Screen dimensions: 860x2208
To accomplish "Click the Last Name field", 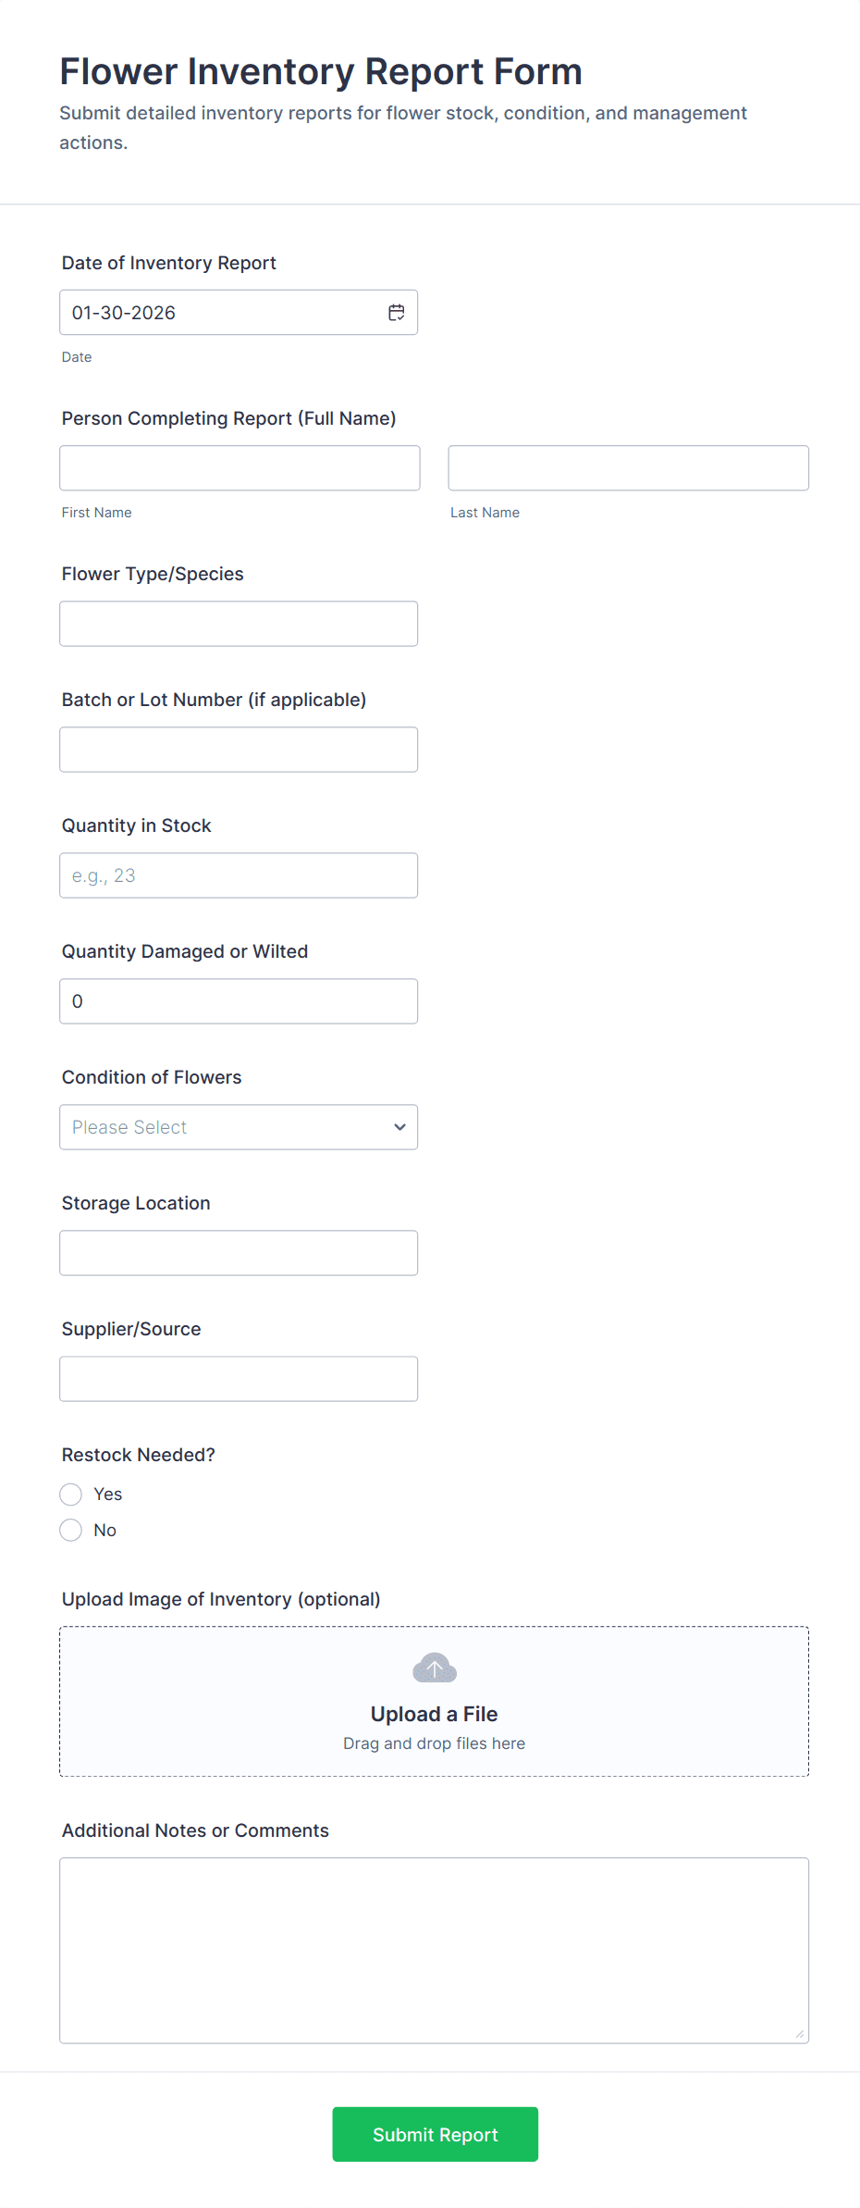I will point(627,467).
